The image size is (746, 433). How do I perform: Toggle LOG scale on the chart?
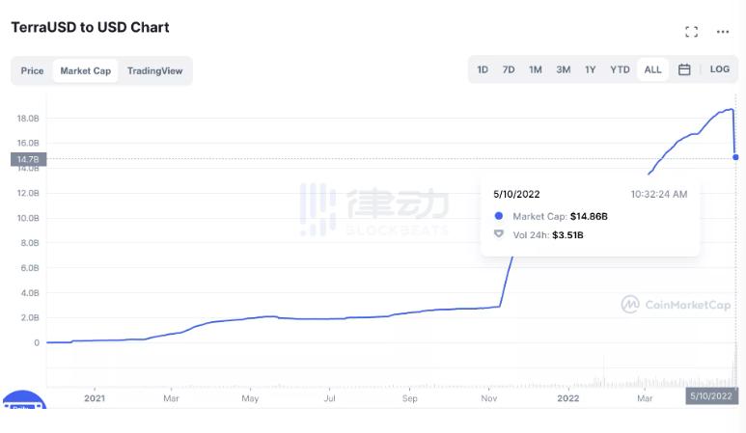tap(720, 69)
